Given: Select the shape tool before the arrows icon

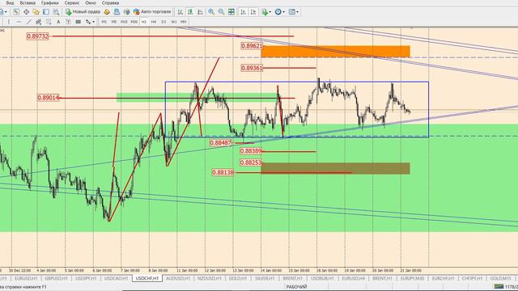Looking at the screenshot, I should 79,22.
